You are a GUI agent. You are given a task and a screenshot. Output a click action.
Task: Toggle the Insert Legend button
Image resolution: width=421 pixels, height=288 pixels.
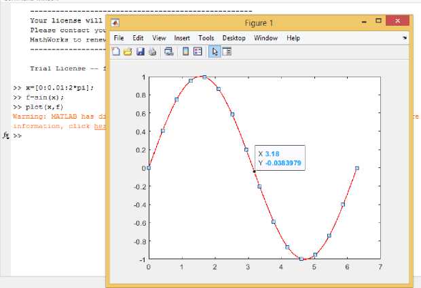[x=198, y=52]
